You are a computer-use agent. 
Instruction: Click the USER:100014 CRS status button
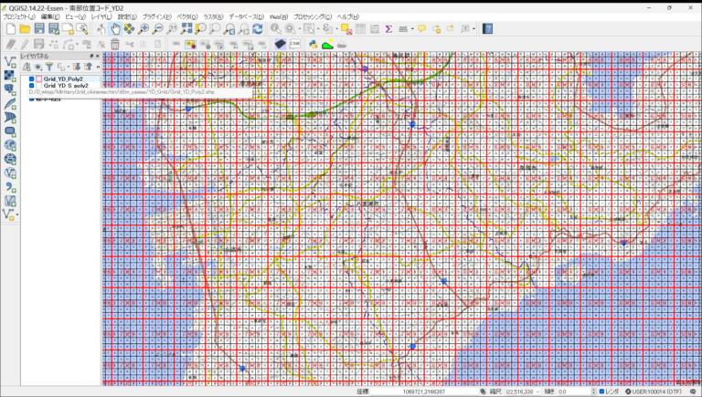coord(654,392)
